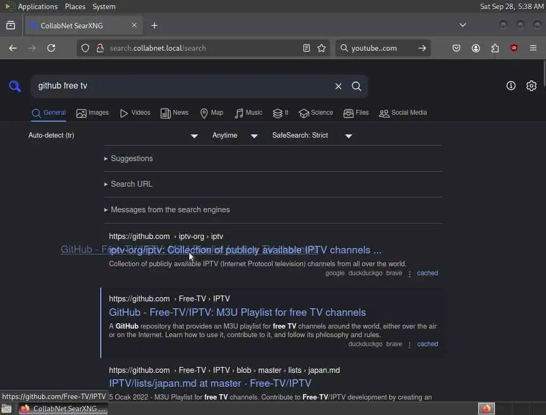Click show desktop icon in bottom panel
The height and width of the screenshot is (415, 546).
6,409
